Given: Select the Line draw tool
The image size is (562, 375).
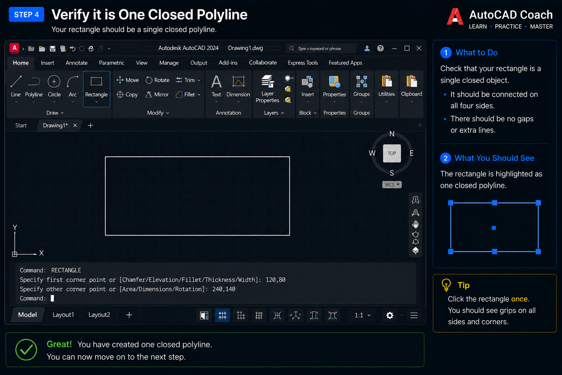Looking at the screenshot, I should (16, 86).
